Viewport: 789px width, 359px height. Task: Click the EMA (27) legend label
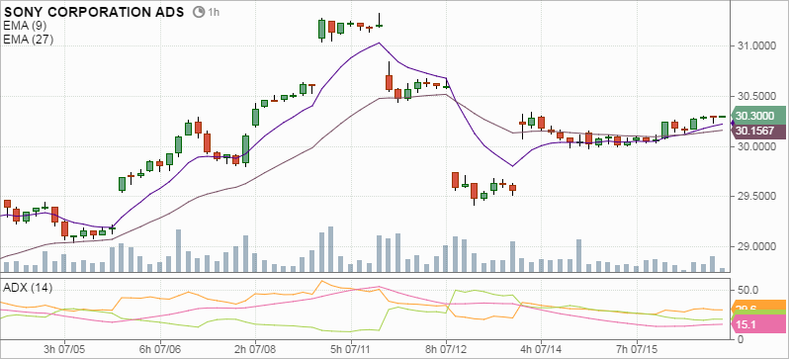(28, 40)
